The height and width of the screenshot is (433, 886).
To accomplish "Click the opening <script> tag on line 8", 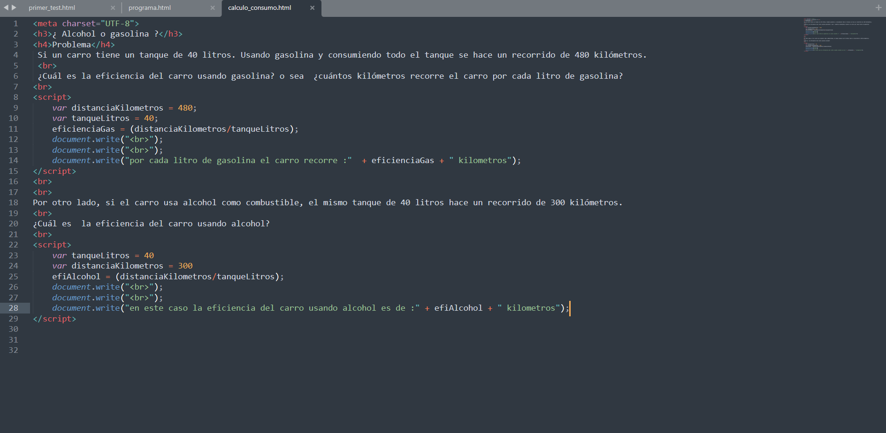I will tap(52, 97).
